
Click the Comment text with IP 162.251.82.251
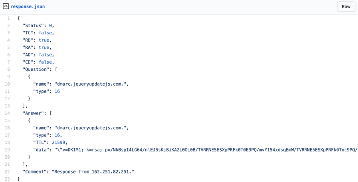tap(93, 172)
